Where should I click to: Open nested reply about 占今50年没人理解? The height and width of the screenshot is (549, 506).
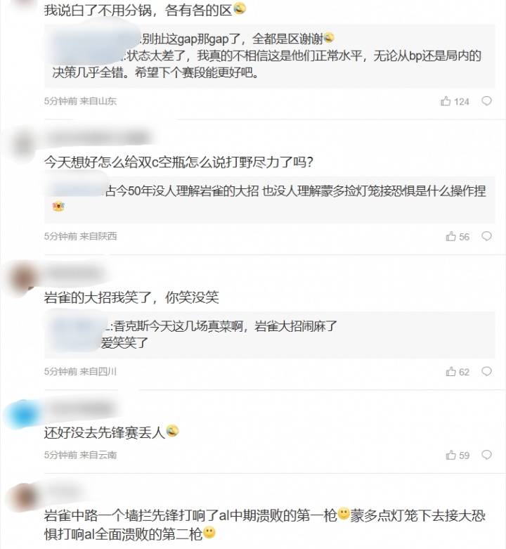pyautogui.click(x=269, y=198)
